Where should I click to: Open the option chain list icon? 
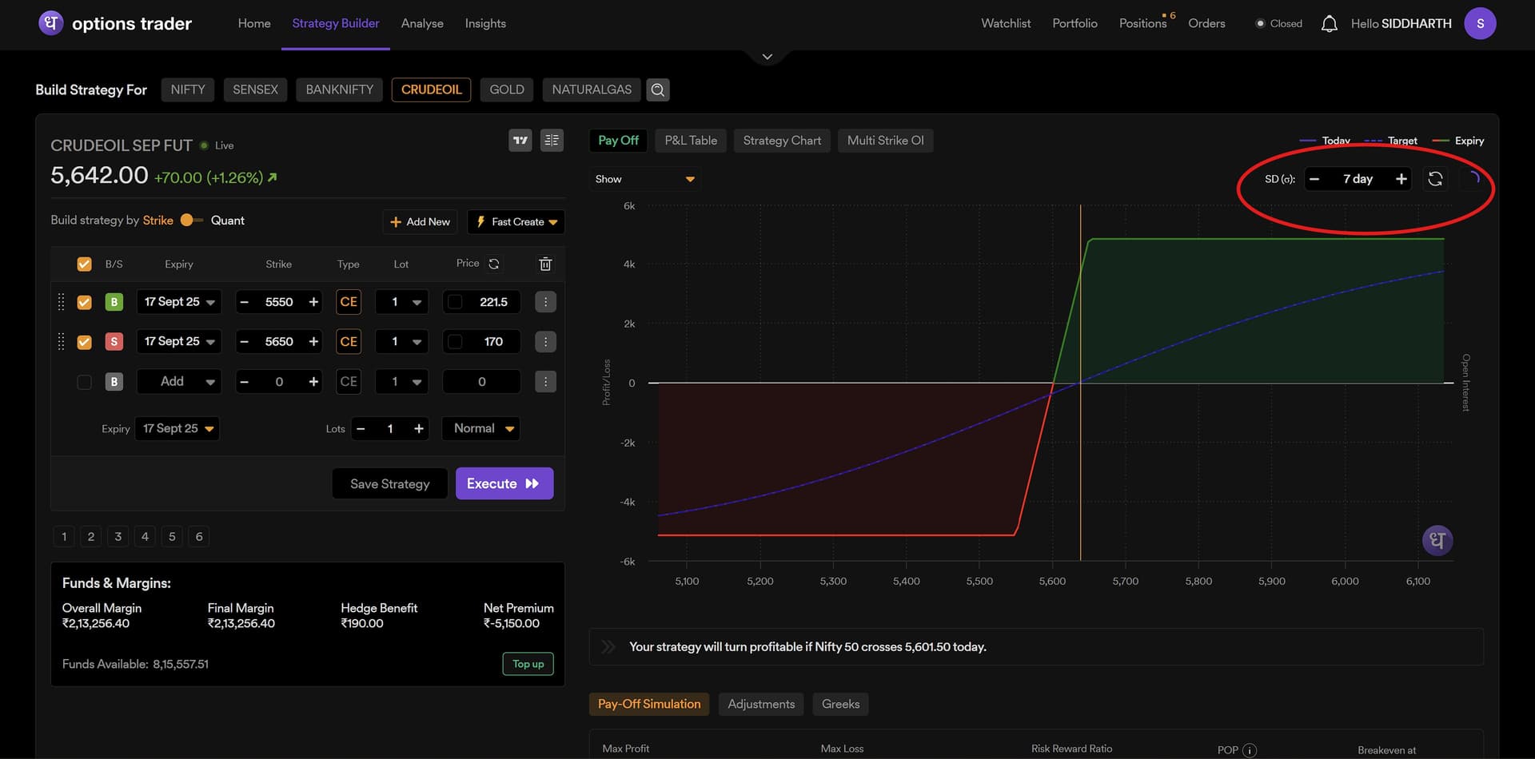[552, 141]
